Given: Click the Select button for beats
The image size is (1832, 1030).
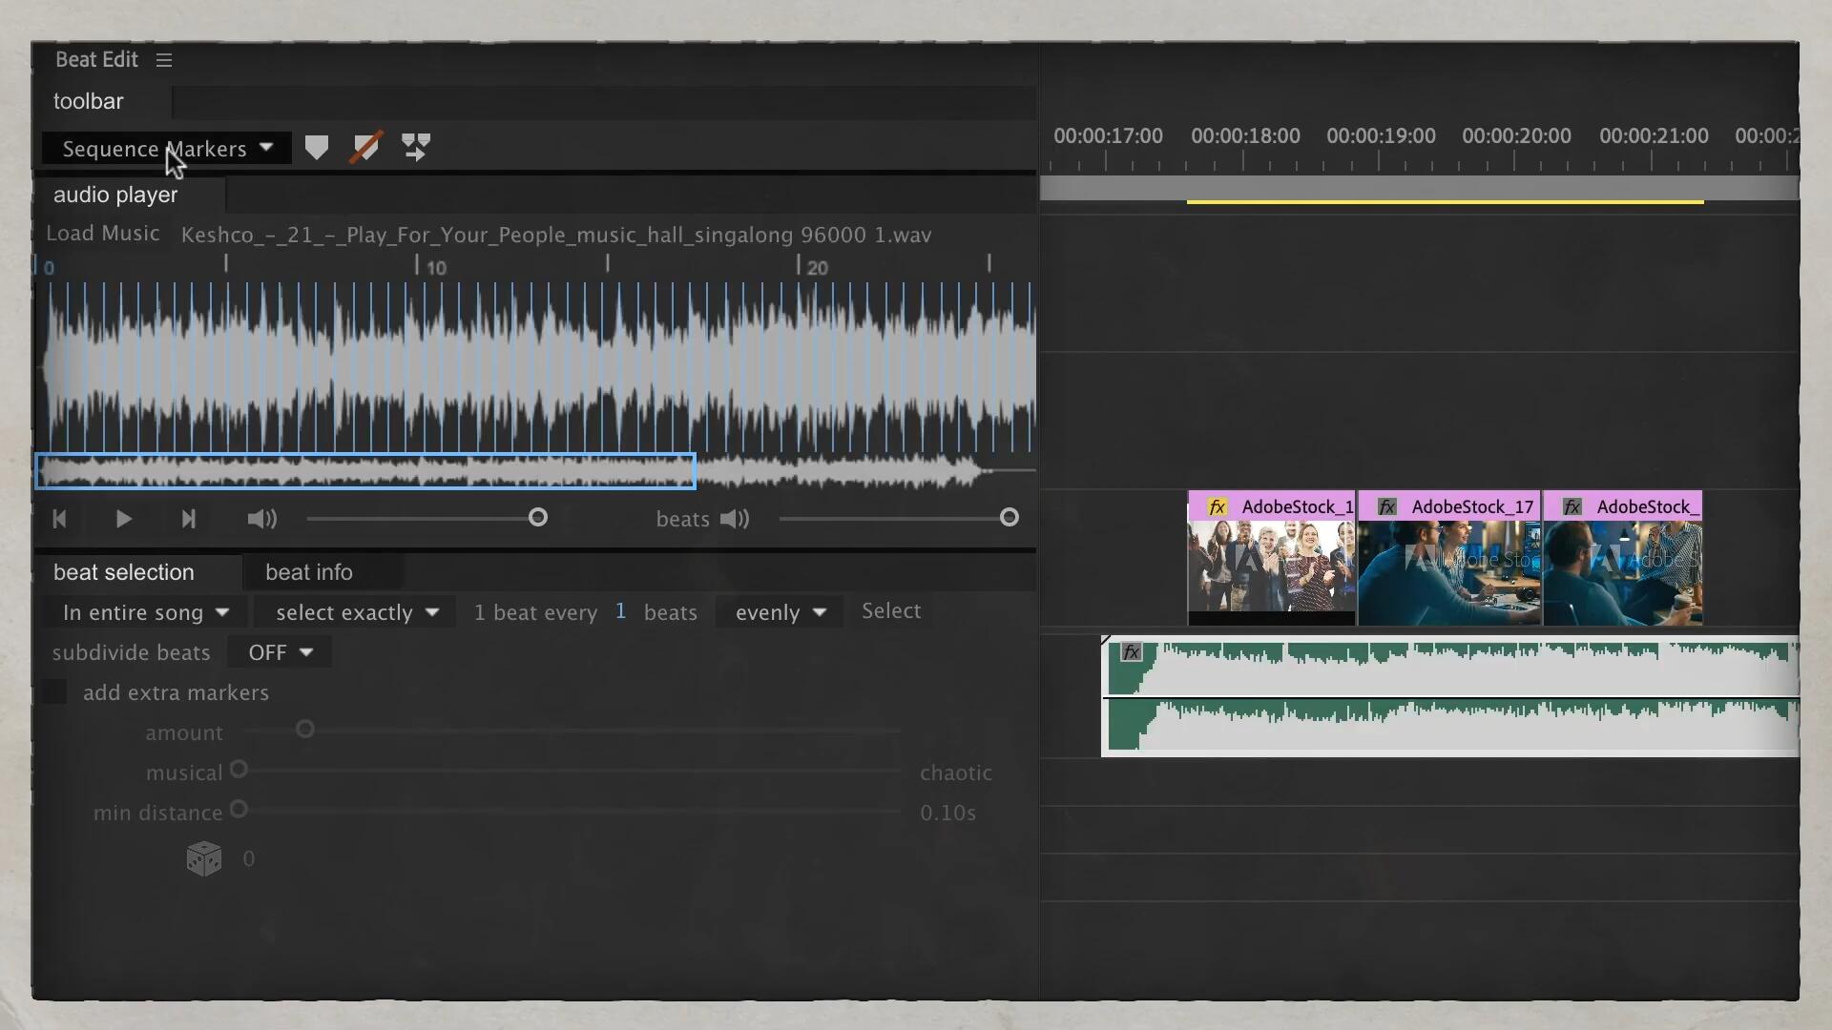Looking at the screenshot, I should [x=889, y=610].
